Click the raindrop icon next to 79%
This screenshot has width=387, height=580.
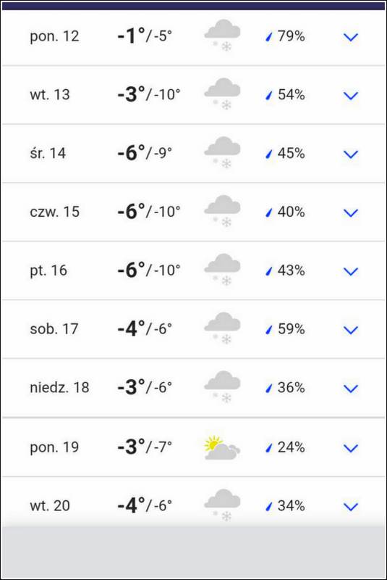point(269,36)
